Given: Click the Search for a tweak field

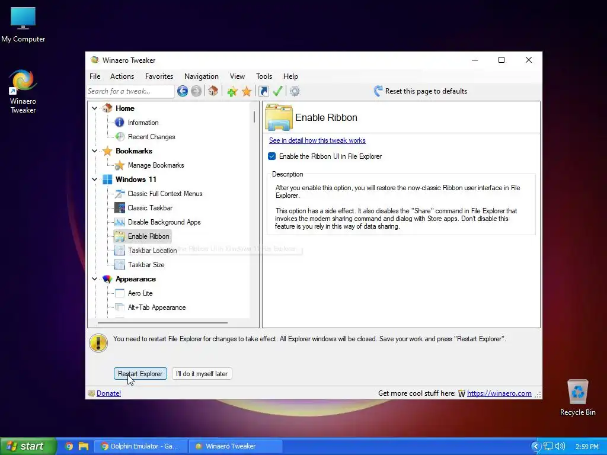Looking at the screenshot, I should coord(130,91).
